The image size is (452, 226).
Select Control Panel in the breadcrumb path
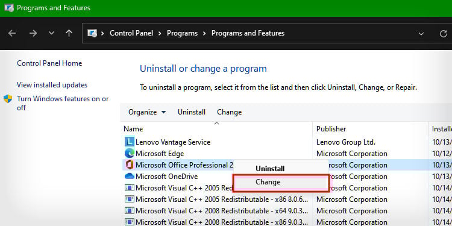pos(131,33)
